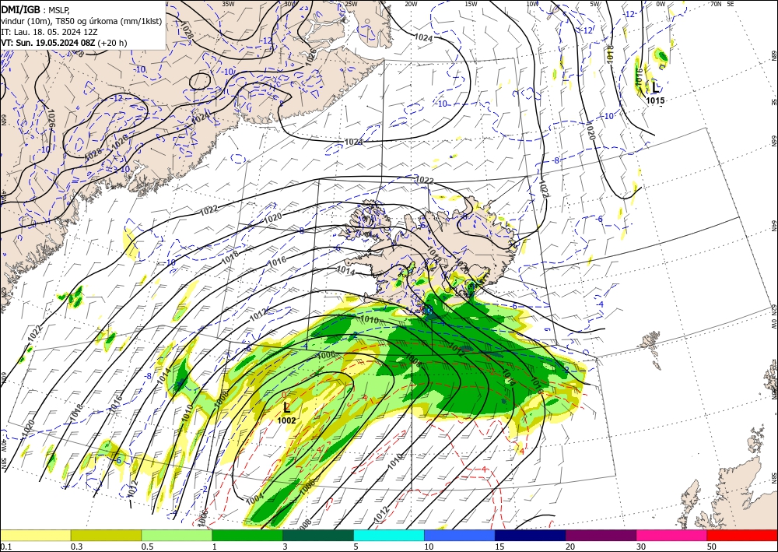This screenshot has height=552, width=778.
Task: Click the '3' value on the legend scale
Action: 285,546
